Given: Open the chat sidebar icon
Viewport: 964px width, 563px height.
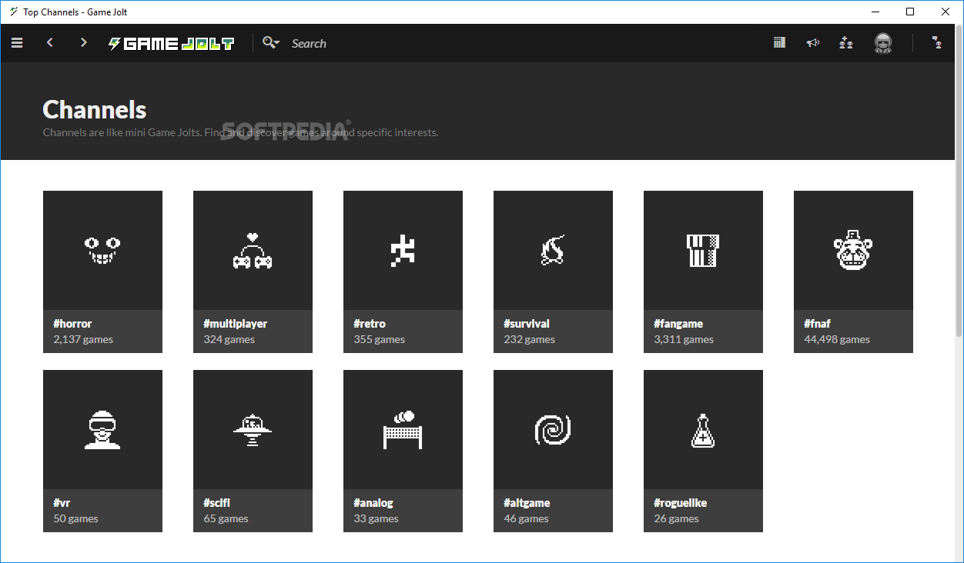Looking at the screenshot, I should click(937, 43).
